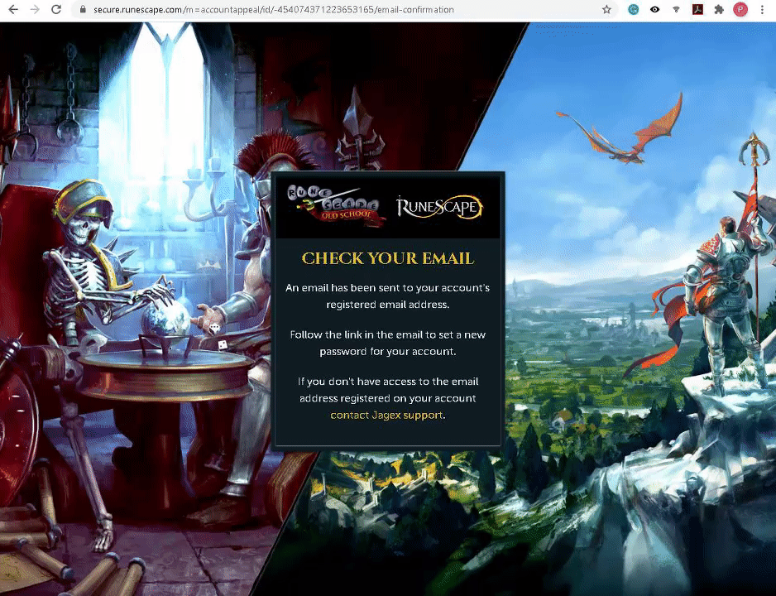Open the contact Jagex support link

[386, 415]
